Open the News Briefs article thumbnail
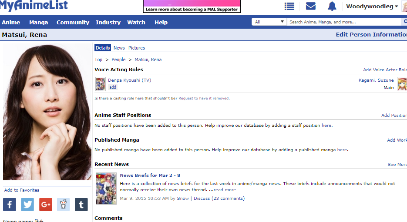The width and height of the screenshot is (407, 222). (x=106, y=189)
